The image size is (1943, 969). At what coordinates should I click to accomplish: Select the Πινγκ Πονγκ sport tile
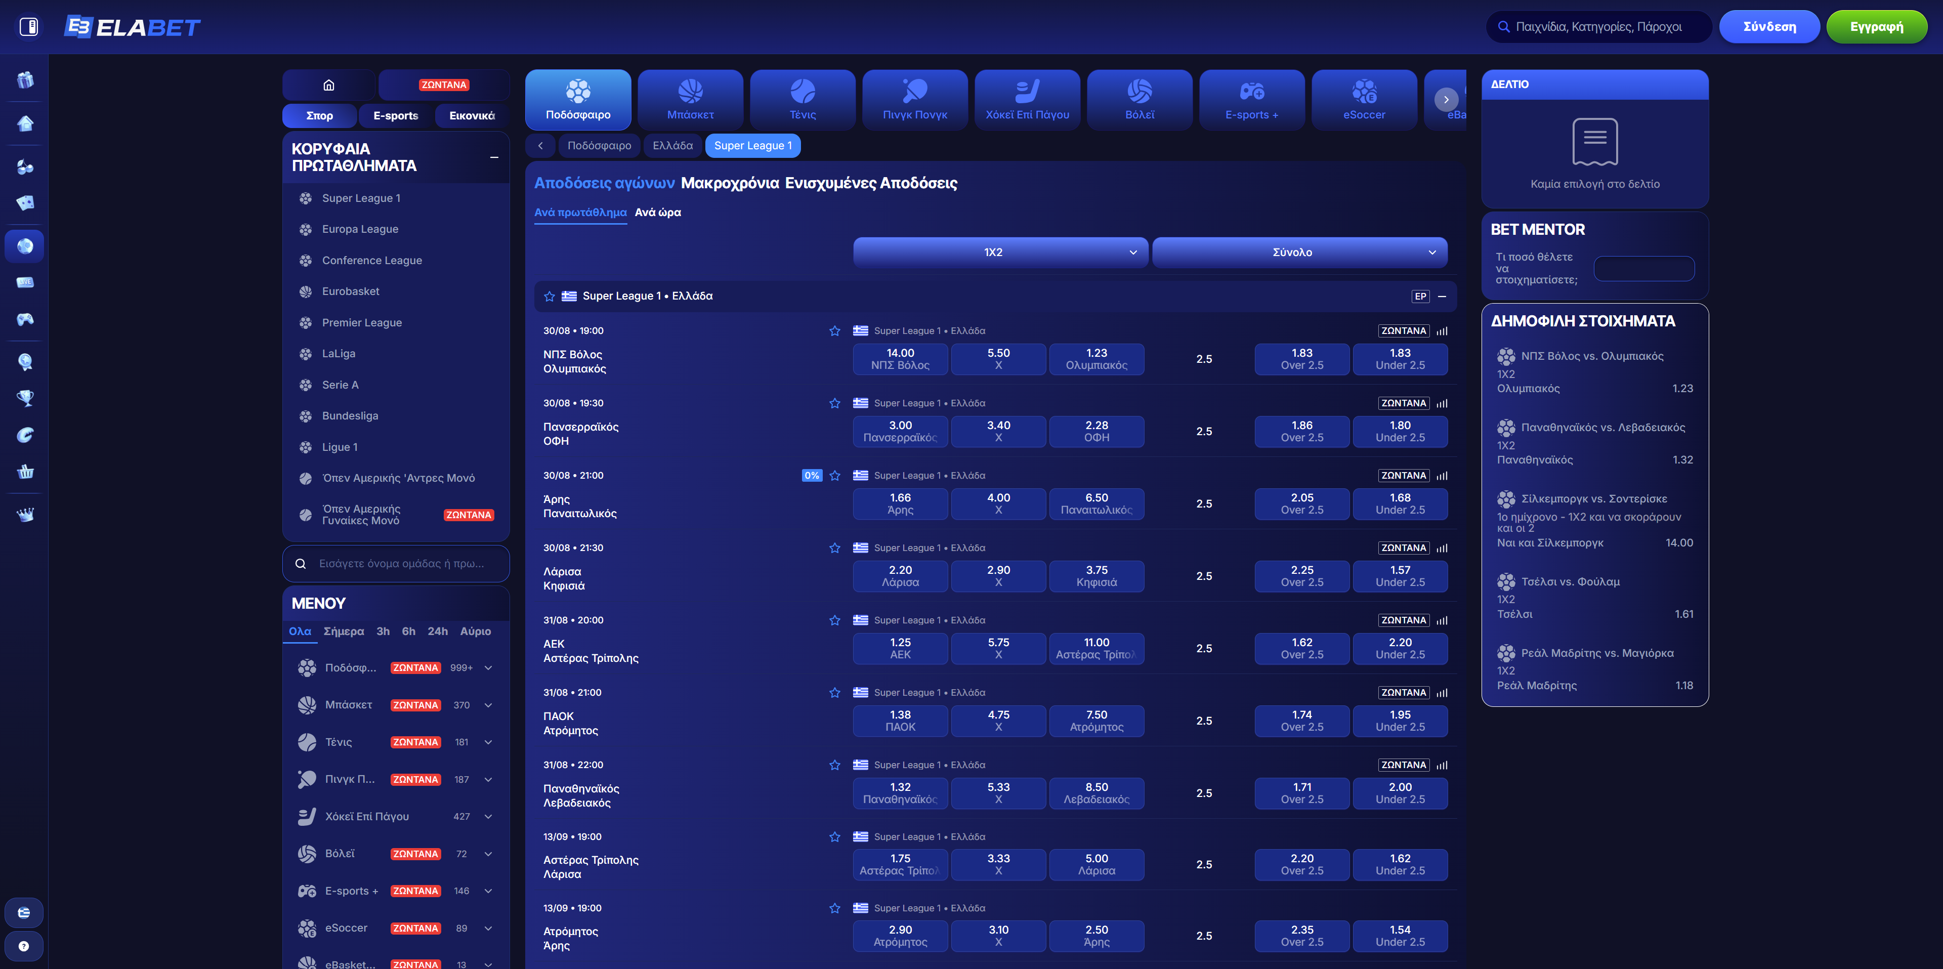pos(915,100)
